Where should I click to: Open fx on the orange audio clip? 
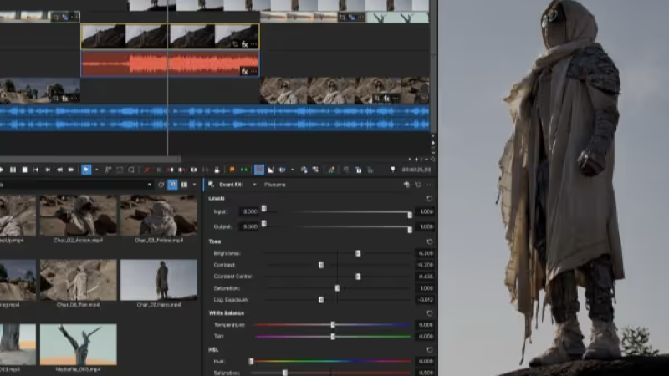[x=244, y=72]
